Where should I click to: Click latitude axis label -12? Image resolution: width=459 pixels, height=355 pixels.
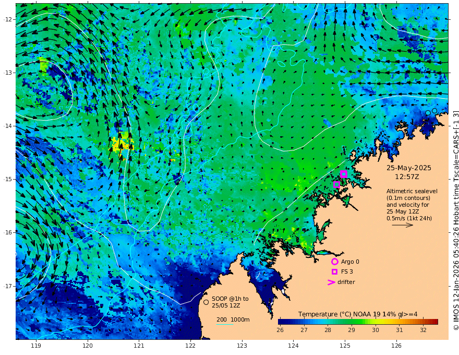pos(8,19)
